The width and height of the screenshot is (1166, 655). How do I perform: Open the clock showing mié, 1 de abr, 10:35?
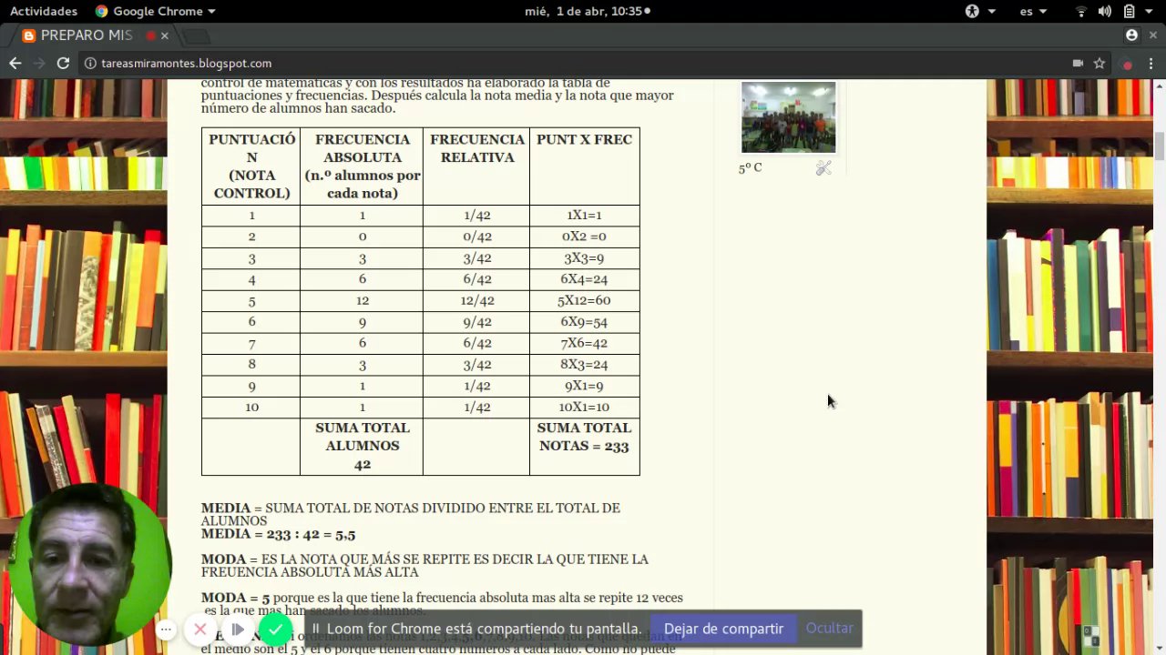pyautogui.click(x=588, y=11)
